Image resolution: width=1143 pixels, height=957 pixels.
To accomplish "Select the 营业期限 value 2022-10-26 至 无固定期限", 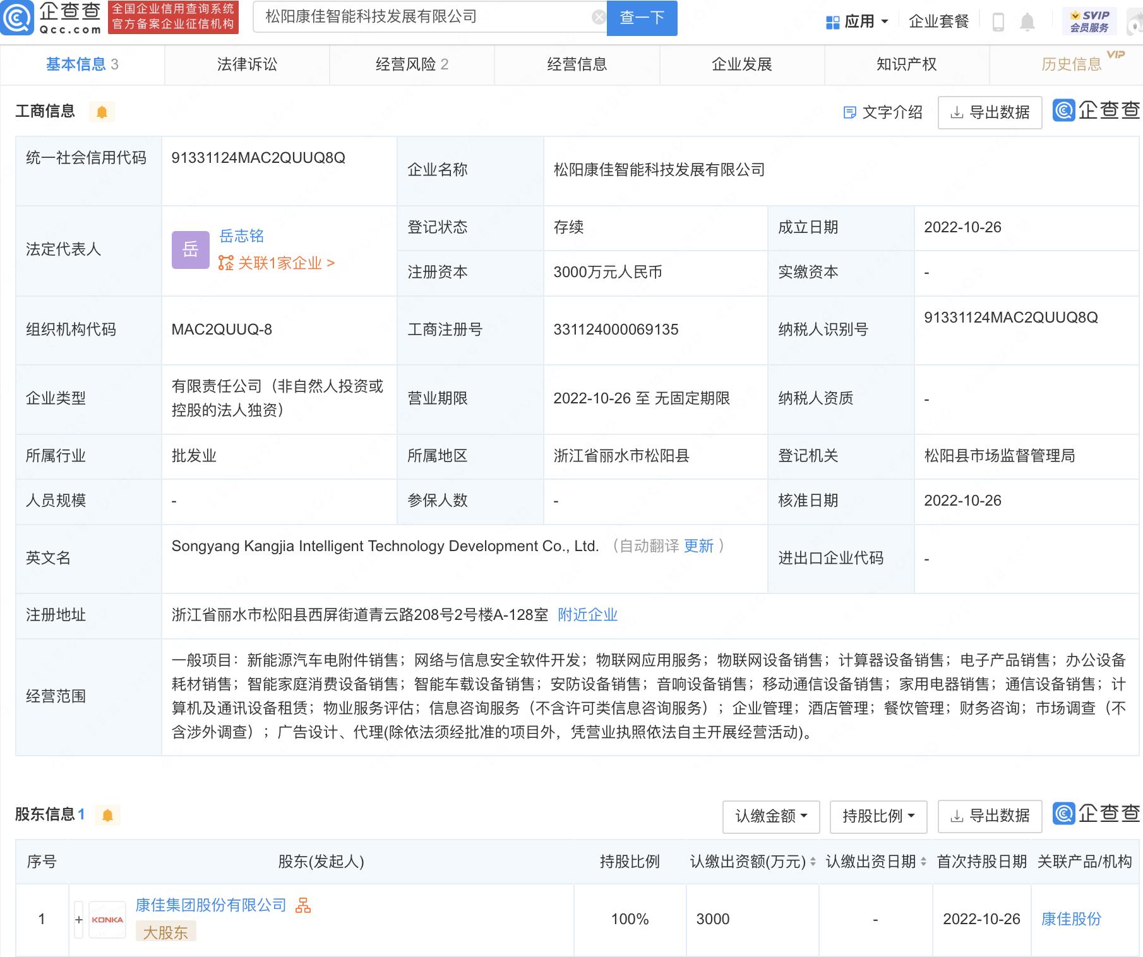I will tap(642, 398).
